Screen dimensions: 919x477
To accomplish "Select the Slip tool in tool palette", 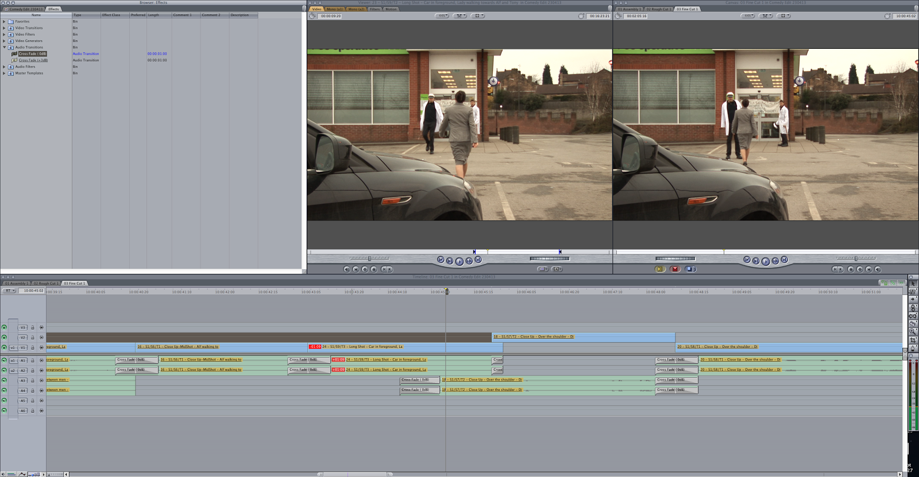I will pos(913,316).
